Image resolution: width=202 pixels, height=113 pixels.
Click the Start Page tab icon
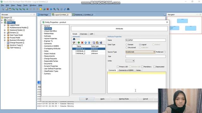(39, 15)
